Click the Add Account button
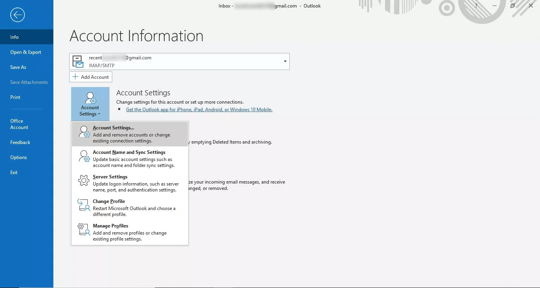Screen dimensions: 540x288 coord(91,77)
